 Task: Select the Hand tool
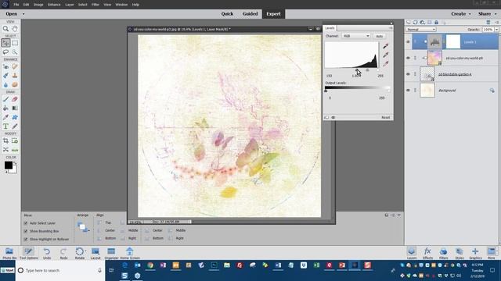tap(15, 29)
